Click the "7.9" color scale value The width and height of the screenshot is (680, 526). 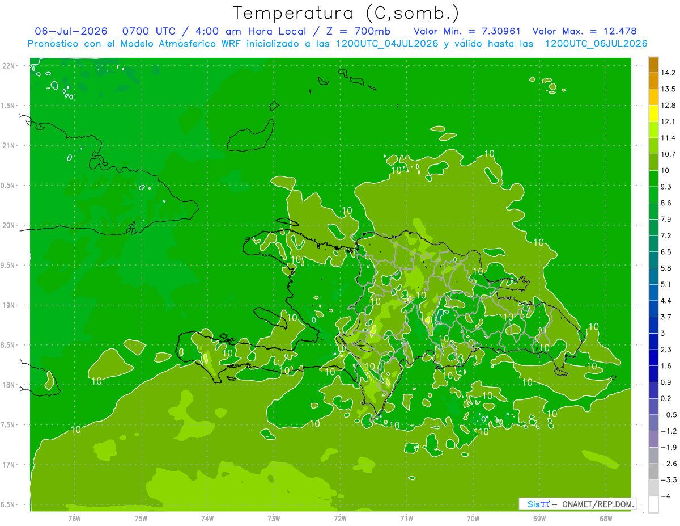666,220
